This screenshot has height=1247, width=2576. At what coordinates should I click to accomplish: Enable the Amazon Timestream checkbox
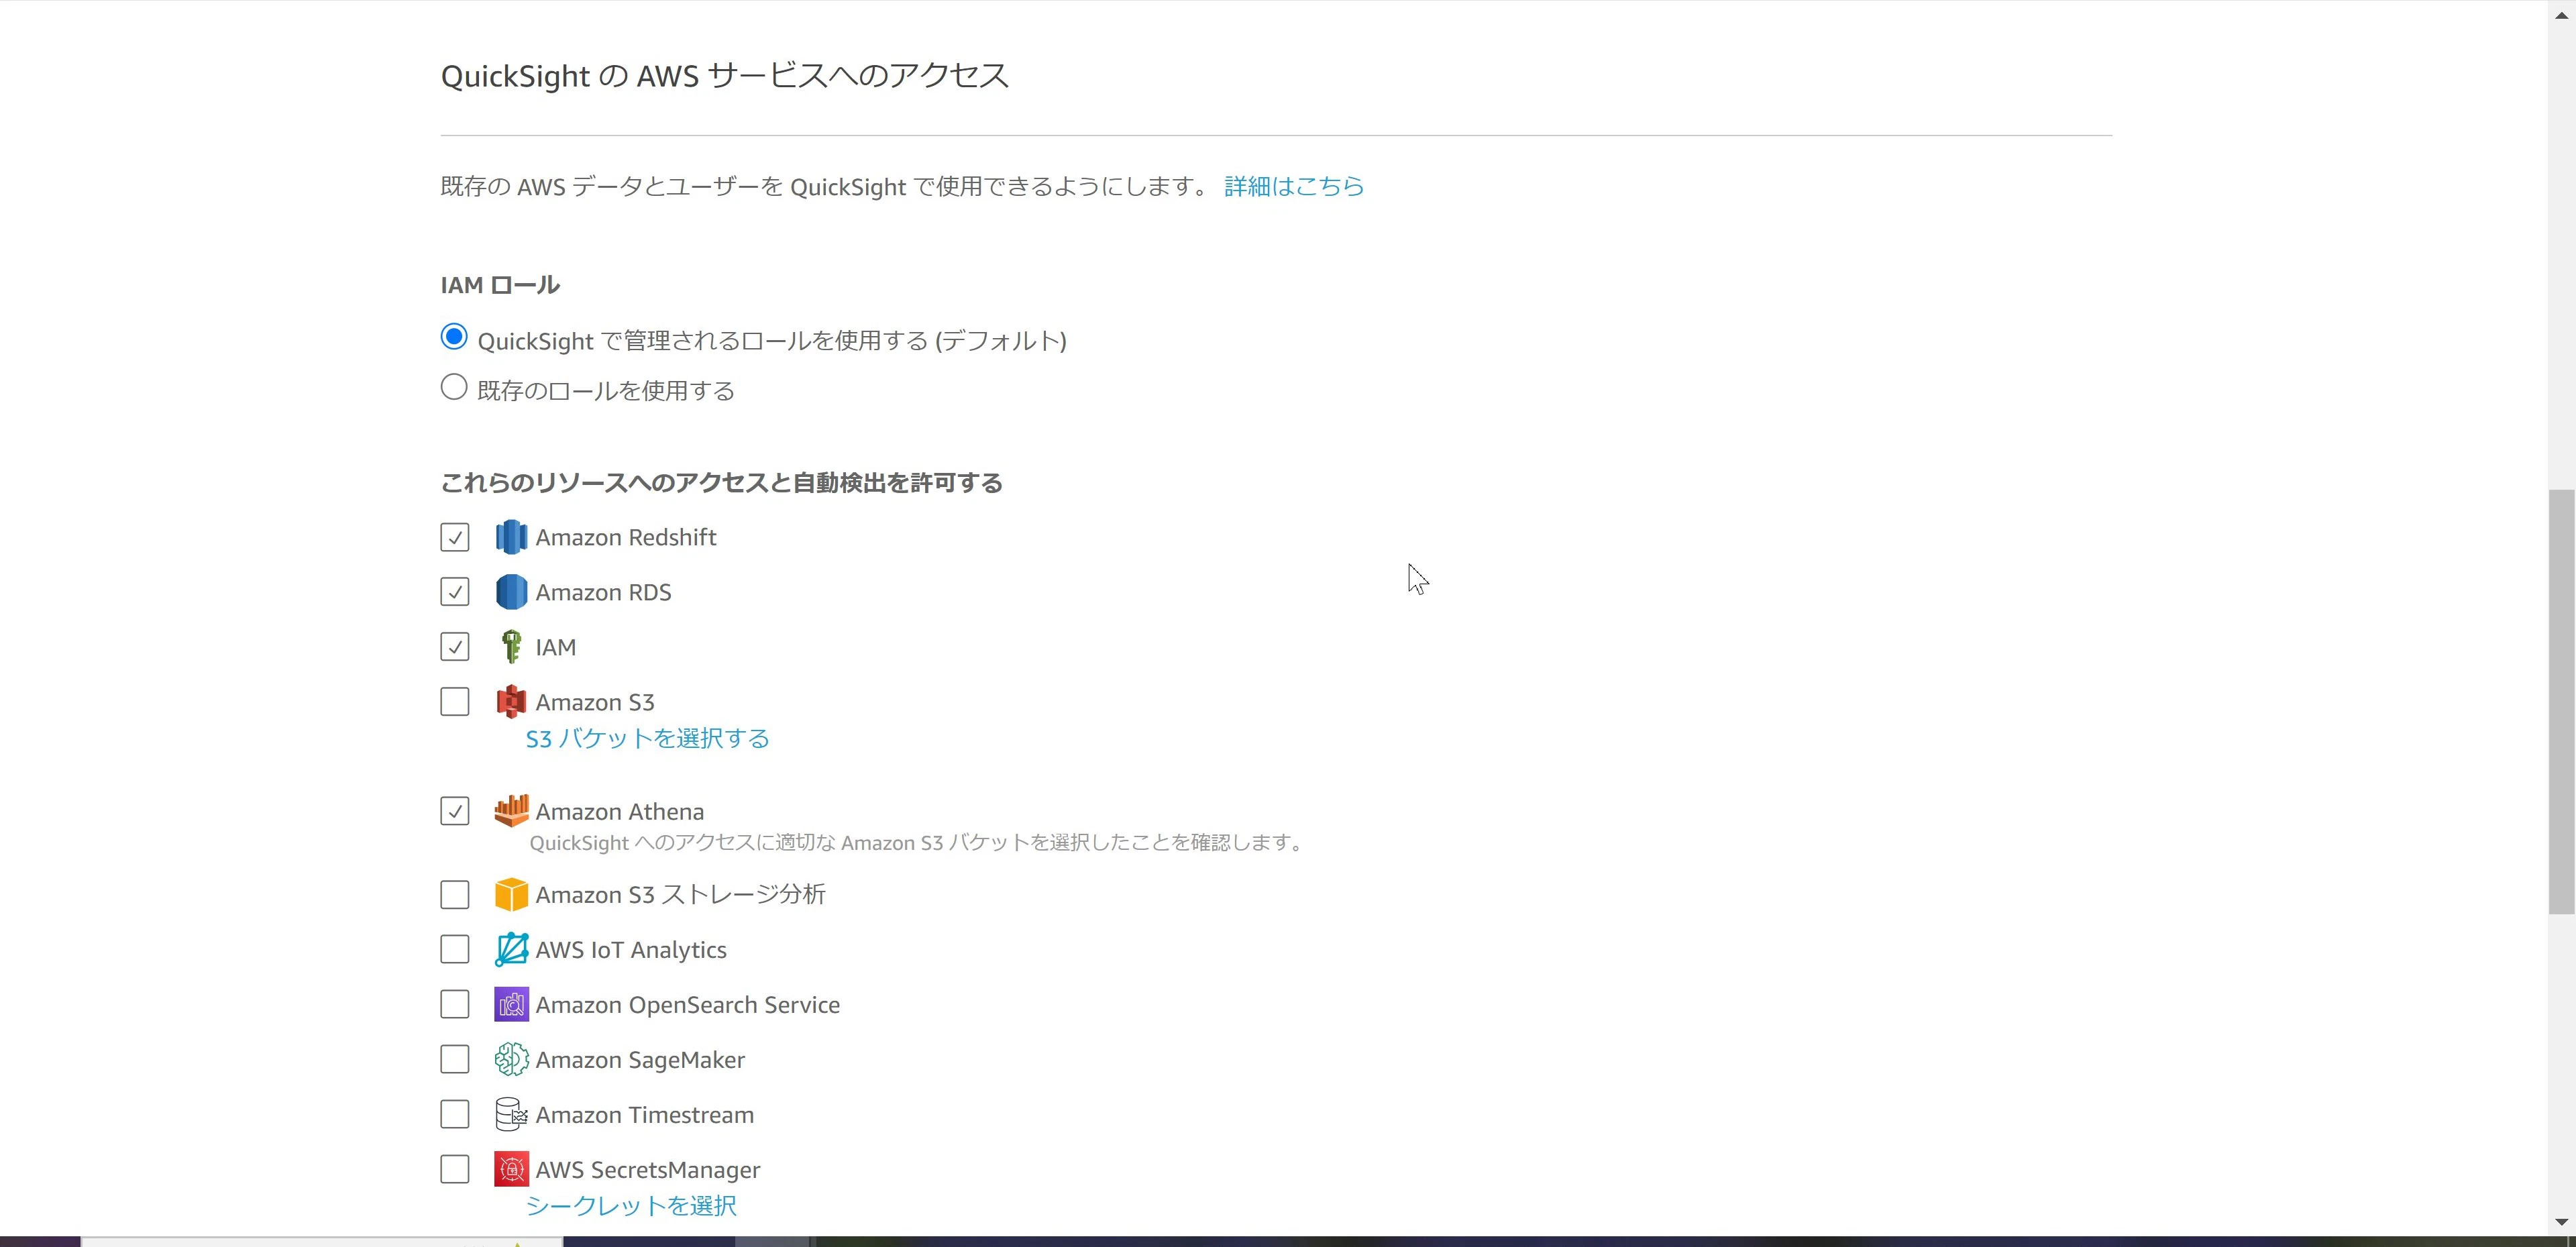click(455, 1114)
